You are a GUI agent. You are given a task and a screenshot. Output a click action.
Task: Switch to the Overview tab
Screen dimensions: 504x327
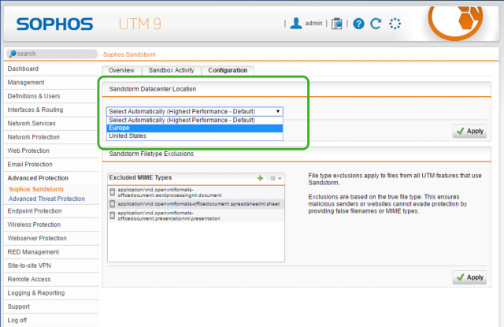pos(121,70)
